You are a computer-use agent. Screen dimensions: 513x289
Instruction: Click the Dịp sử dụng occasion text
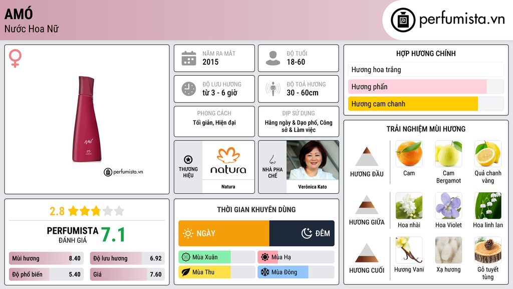pos(299,126)
